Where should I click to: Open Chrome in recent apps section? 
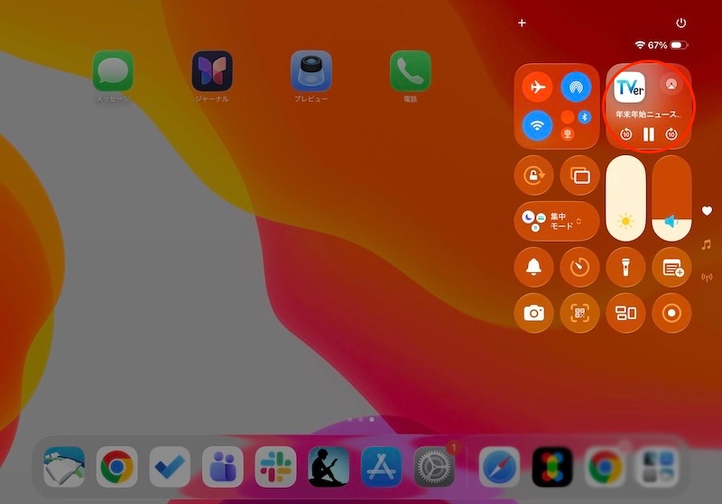pyautogui.click(x=605, y=467)
